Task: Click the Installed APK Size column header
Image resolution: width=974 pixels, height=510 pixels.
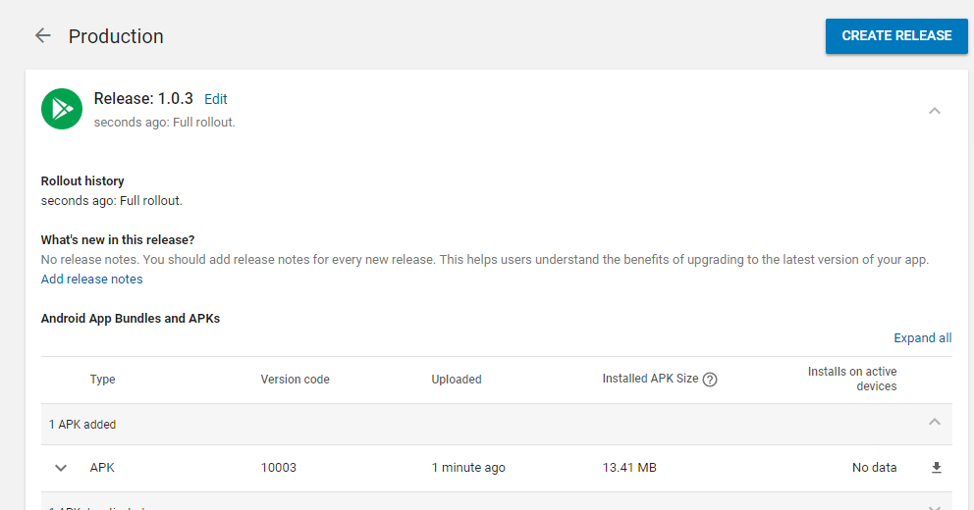Action: pos(650,380)
